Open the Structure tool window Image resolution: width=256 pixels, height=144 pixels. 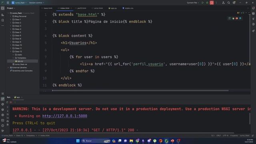(3, 15)
